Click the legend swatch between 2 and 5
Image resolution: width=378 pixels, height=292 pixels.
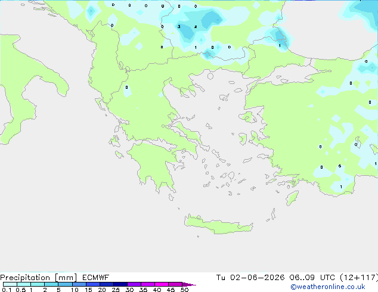point(51,284)
